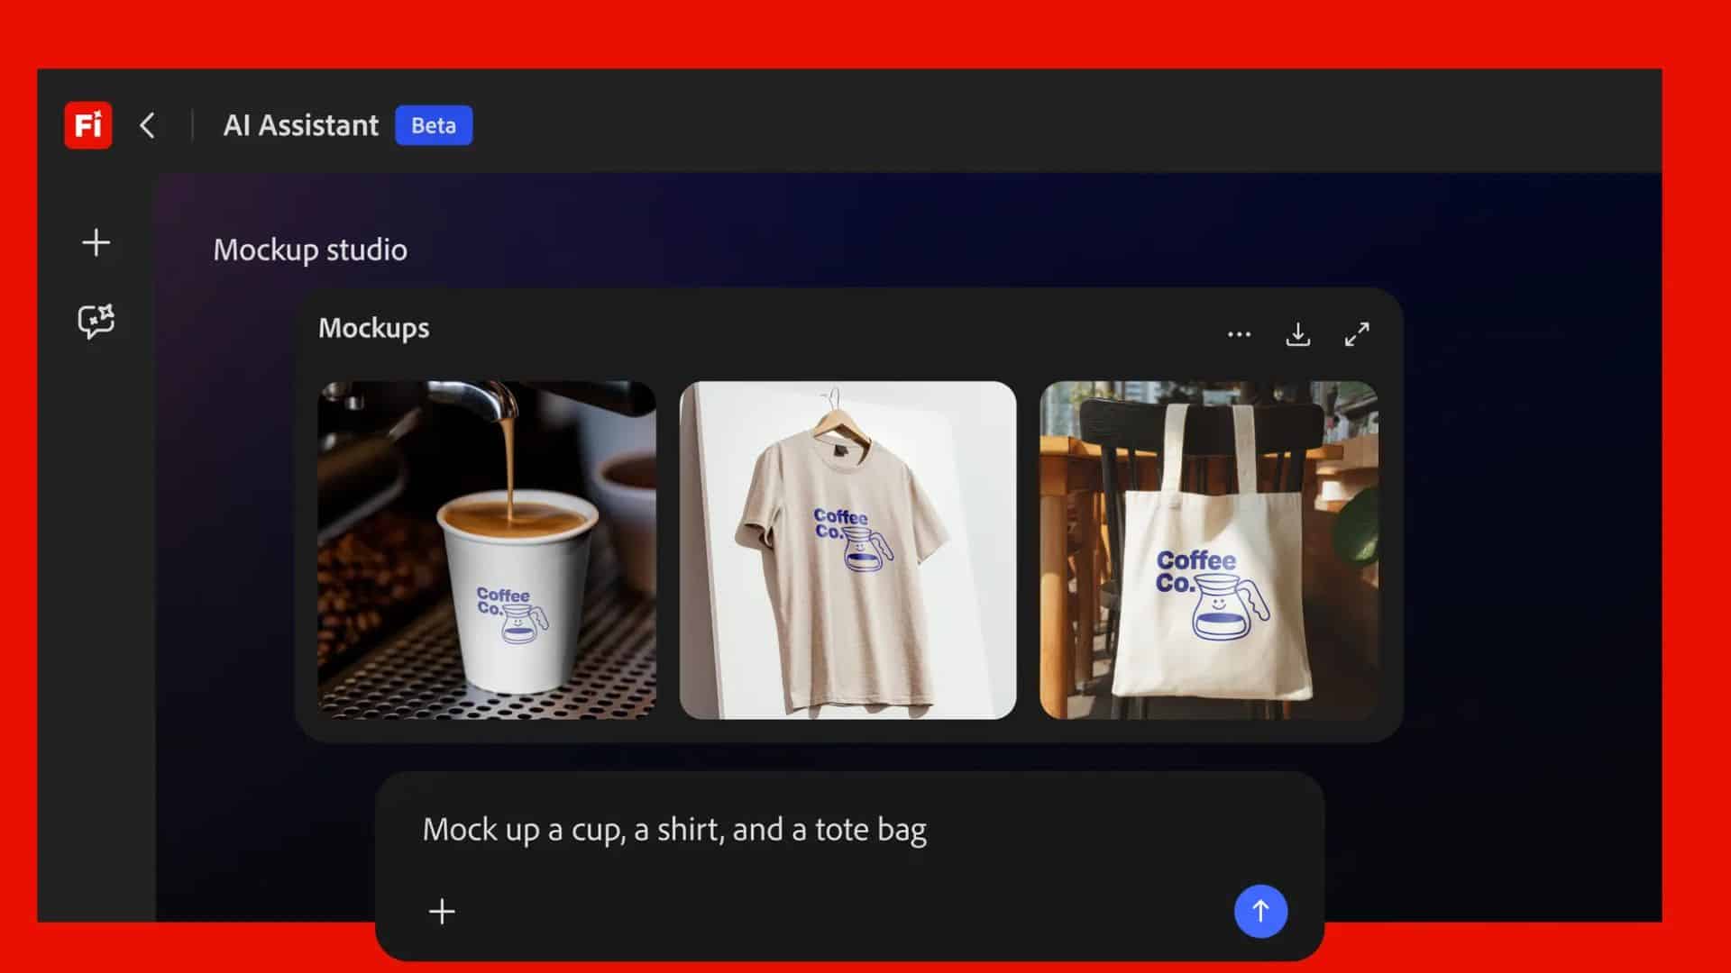Click the AI Assistant title text
The height and width of the screenshot is (973, 1731).
click(x=301, y=125)
